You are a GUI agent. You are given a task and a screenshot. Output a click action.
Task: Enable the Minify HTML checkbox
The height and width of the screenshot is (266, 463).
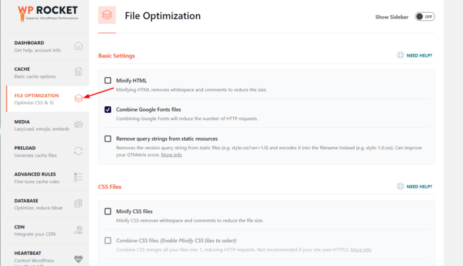click(108, 81)
